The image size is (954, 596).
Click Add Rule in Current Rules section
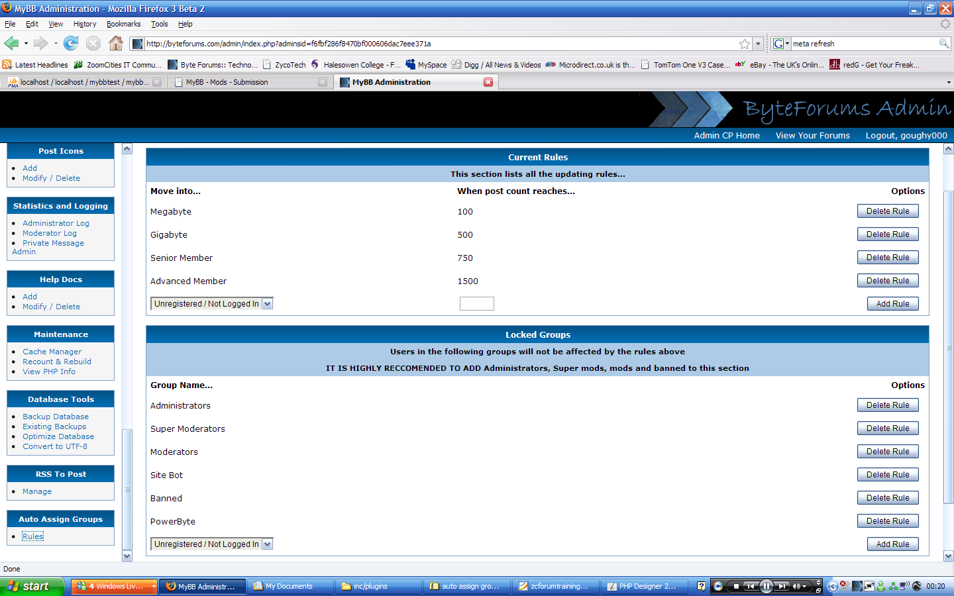point(893,304)
